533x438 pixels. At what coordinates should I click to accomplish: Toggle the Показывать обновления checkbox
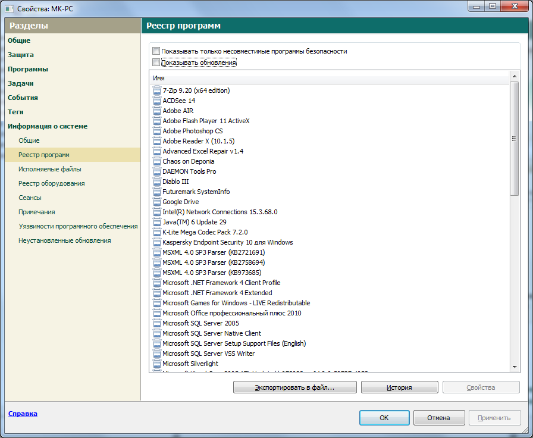[156, 62]
